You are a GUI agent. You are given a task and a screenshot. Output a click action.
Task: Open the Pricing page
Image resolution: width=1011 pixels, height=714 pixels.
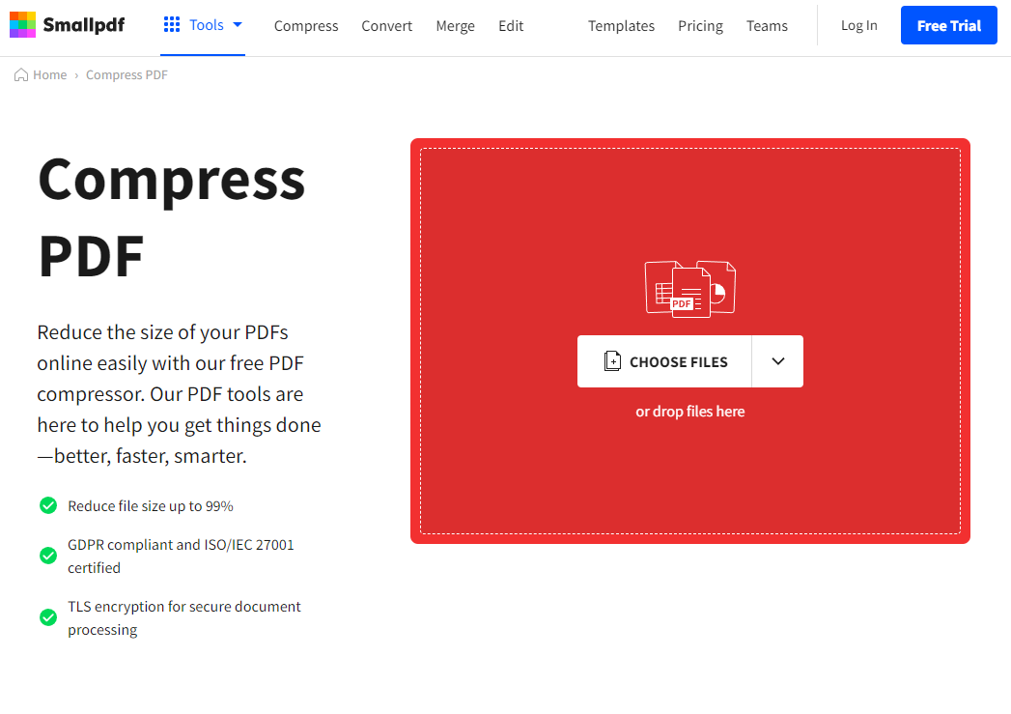click(700, 26)
